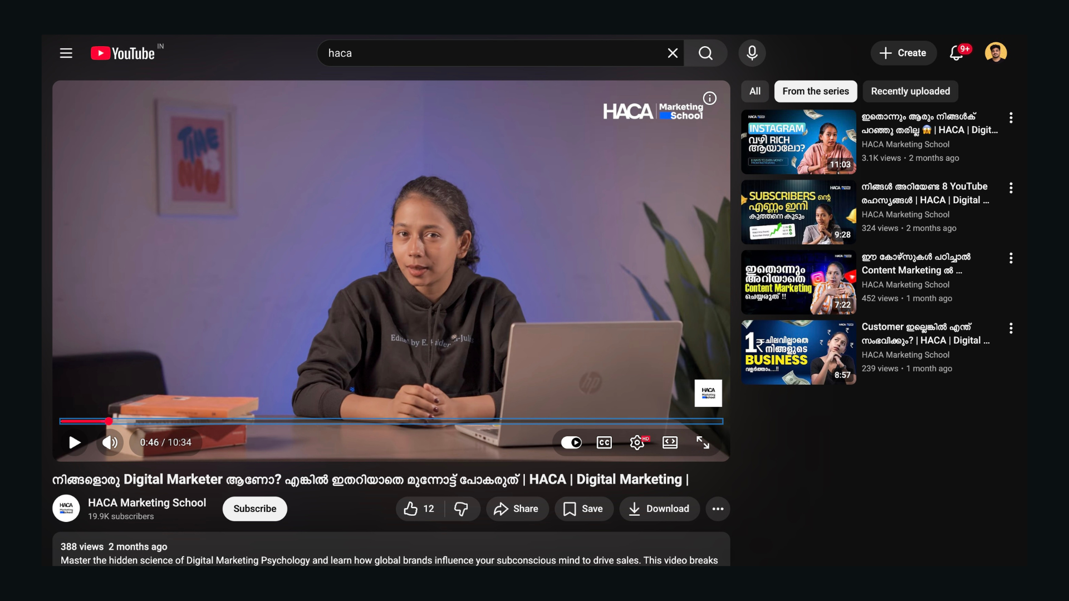Toggle the autoplay switch
The image size is (1069, 601).
[571, 442]
